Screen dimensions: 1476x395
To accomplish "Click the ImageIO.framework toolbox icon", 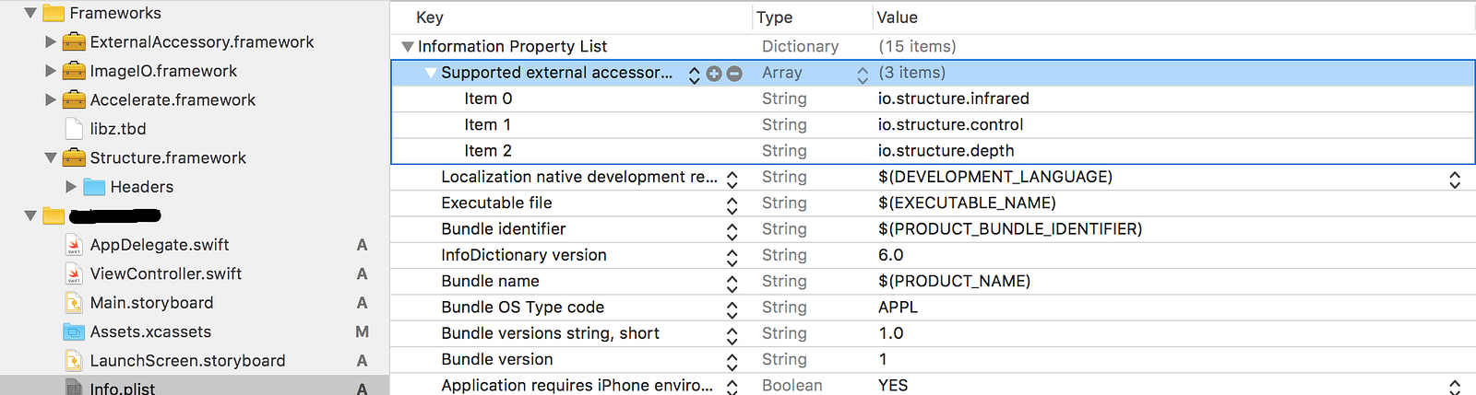I will [x=74, y=71].
